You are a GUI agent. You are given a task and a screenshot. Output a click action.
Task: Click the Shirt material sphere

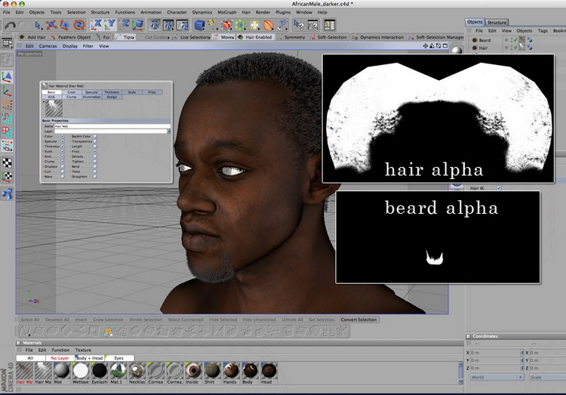214,371
